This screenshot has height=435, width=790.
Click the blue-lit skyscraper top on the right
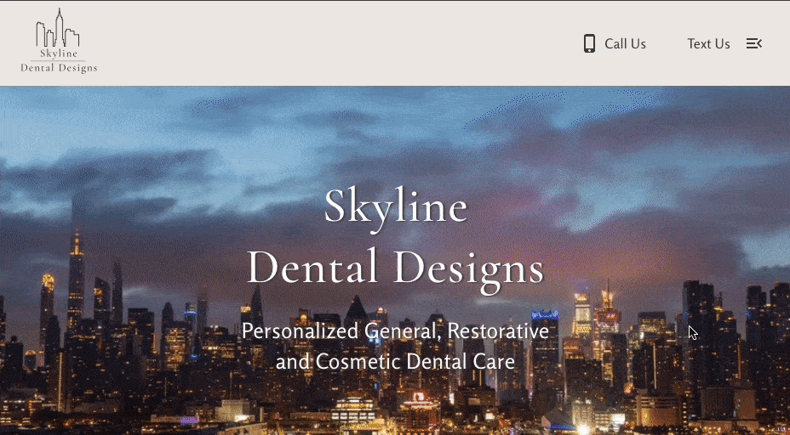coord(545,315)
